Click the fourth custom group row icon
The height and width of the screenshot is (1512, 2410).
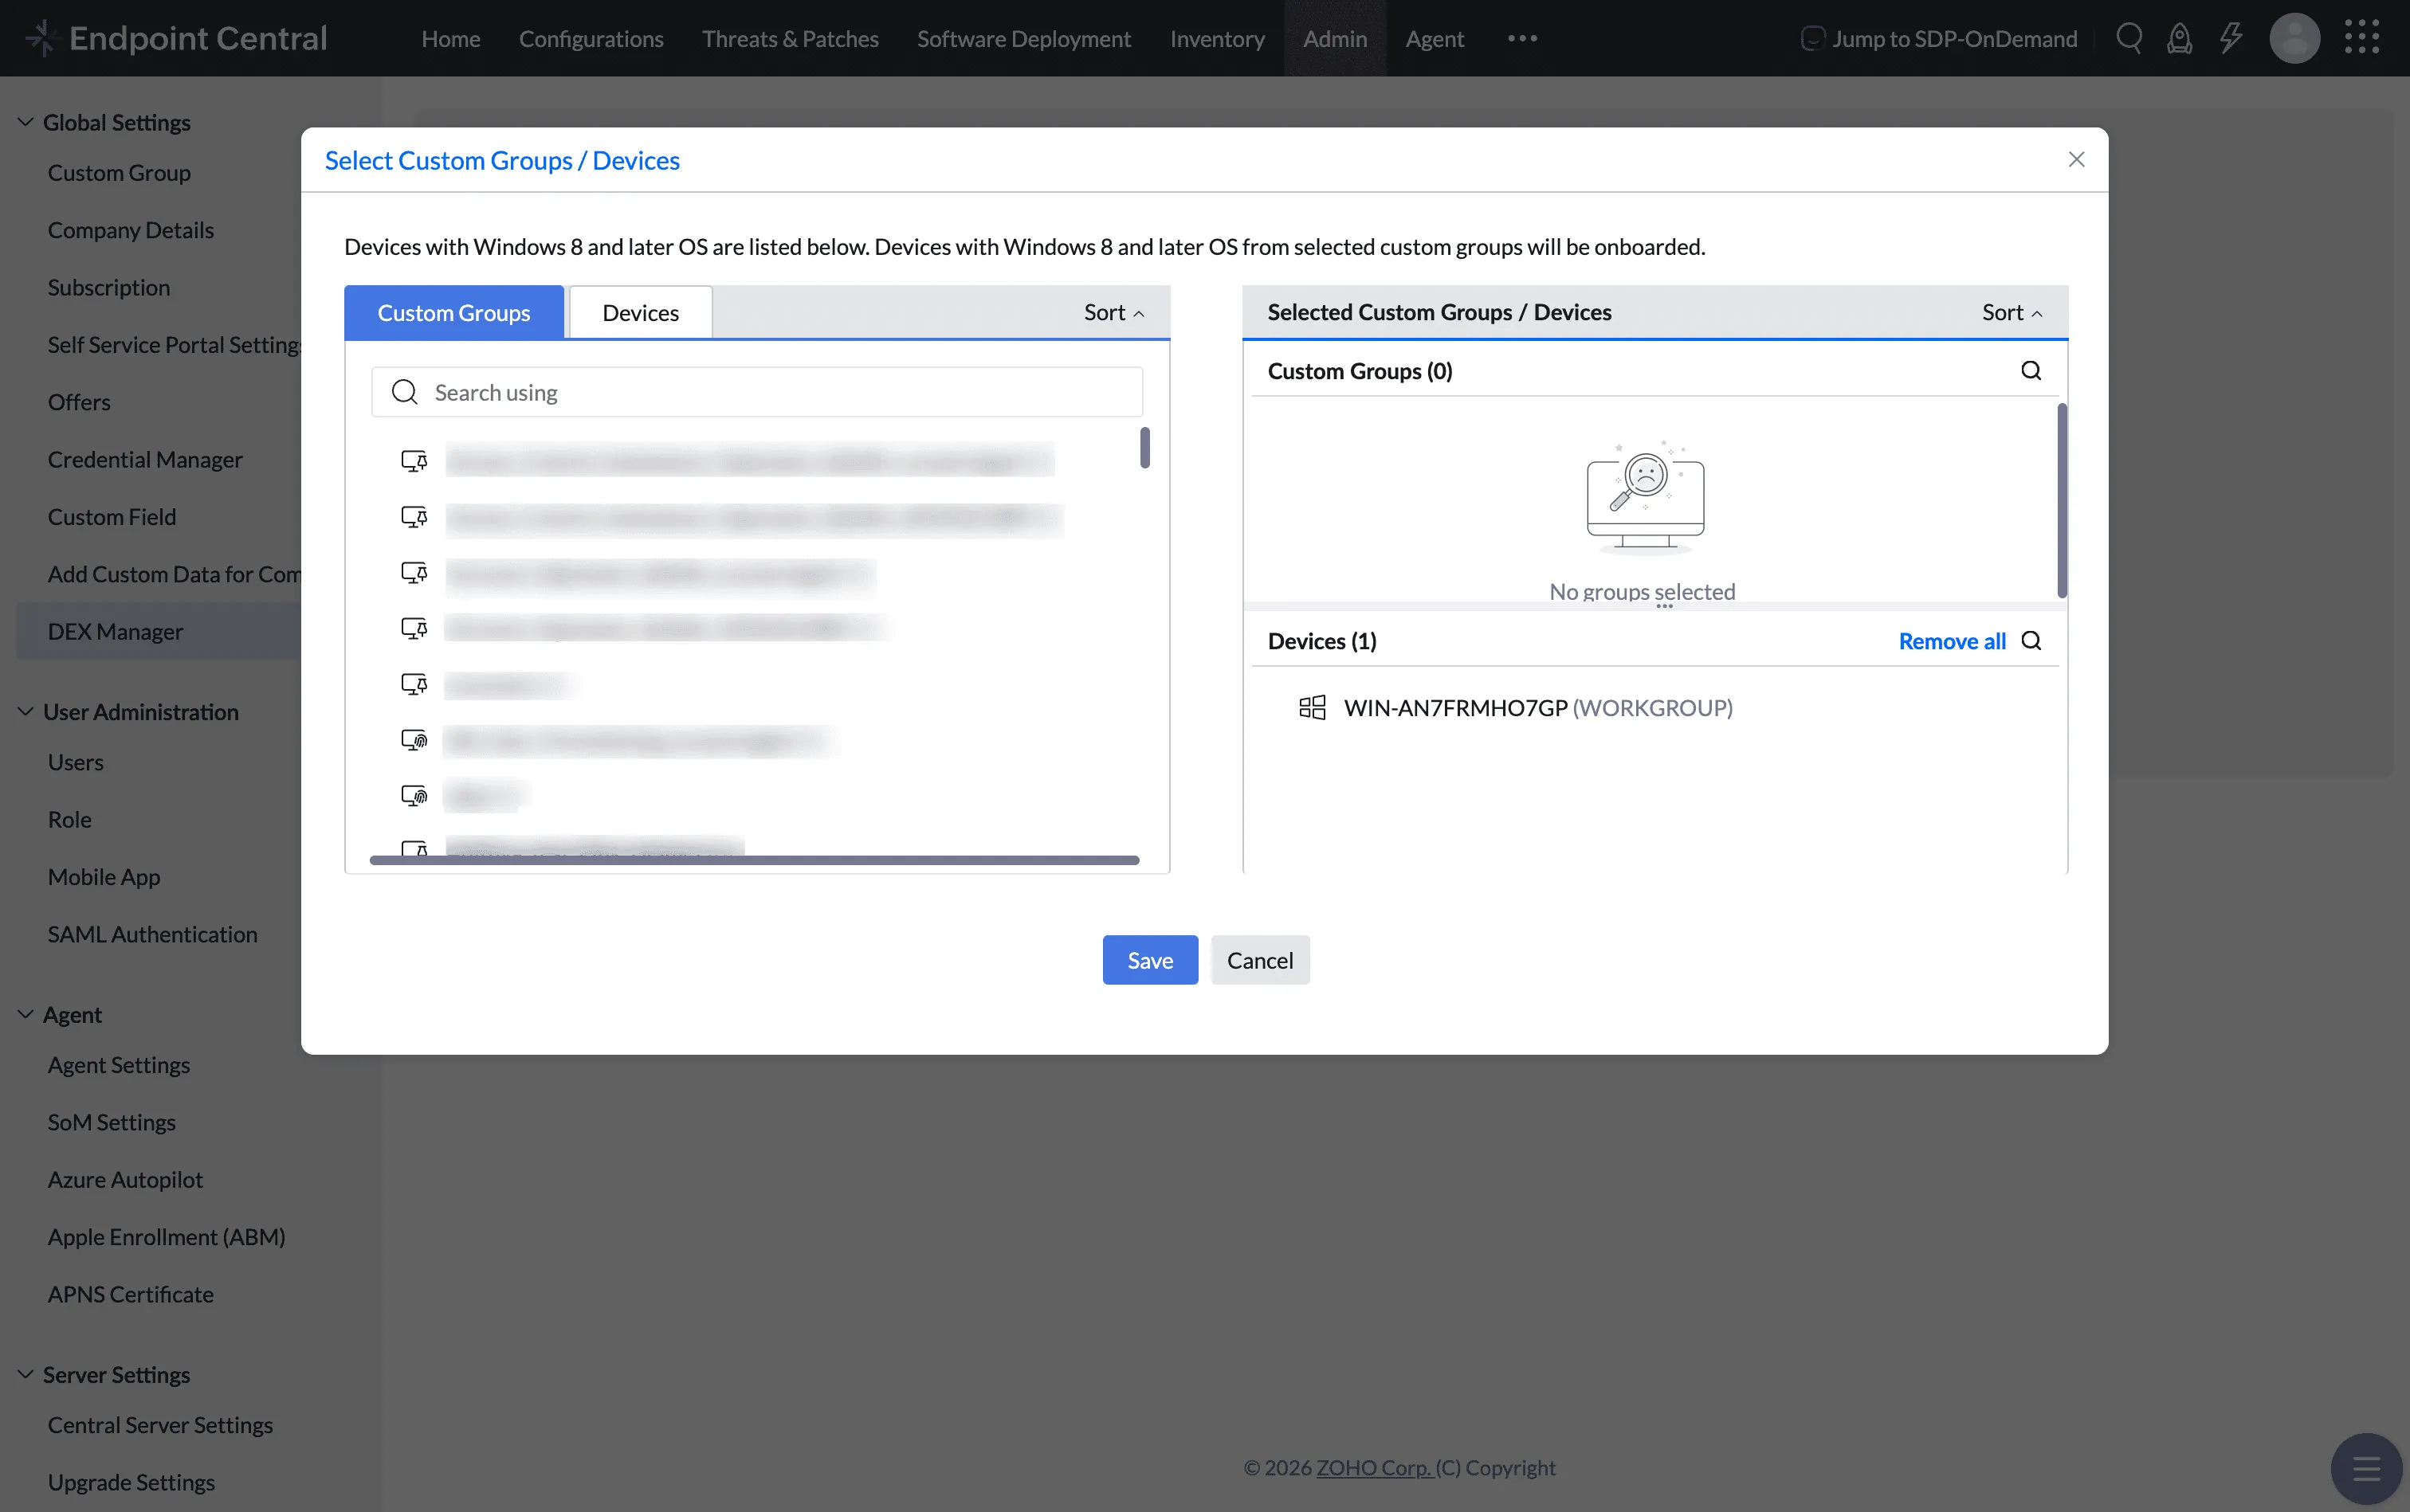click(414, 628)
